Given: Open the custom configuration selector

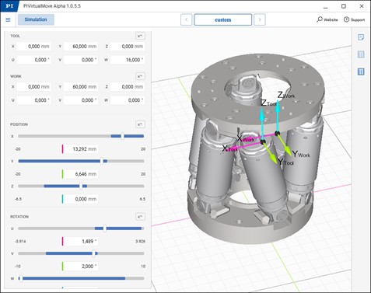Looking at the screenshot, I should (223, 19).
